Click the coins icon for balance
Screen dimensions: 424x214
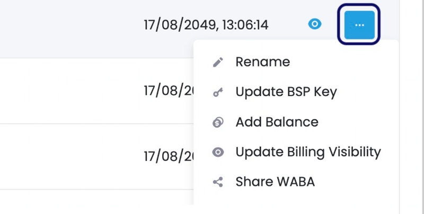(x=218, y=122)
